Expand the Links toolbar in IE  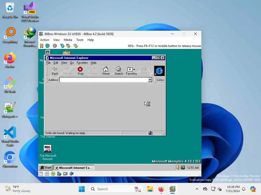[x=160, y=80]
